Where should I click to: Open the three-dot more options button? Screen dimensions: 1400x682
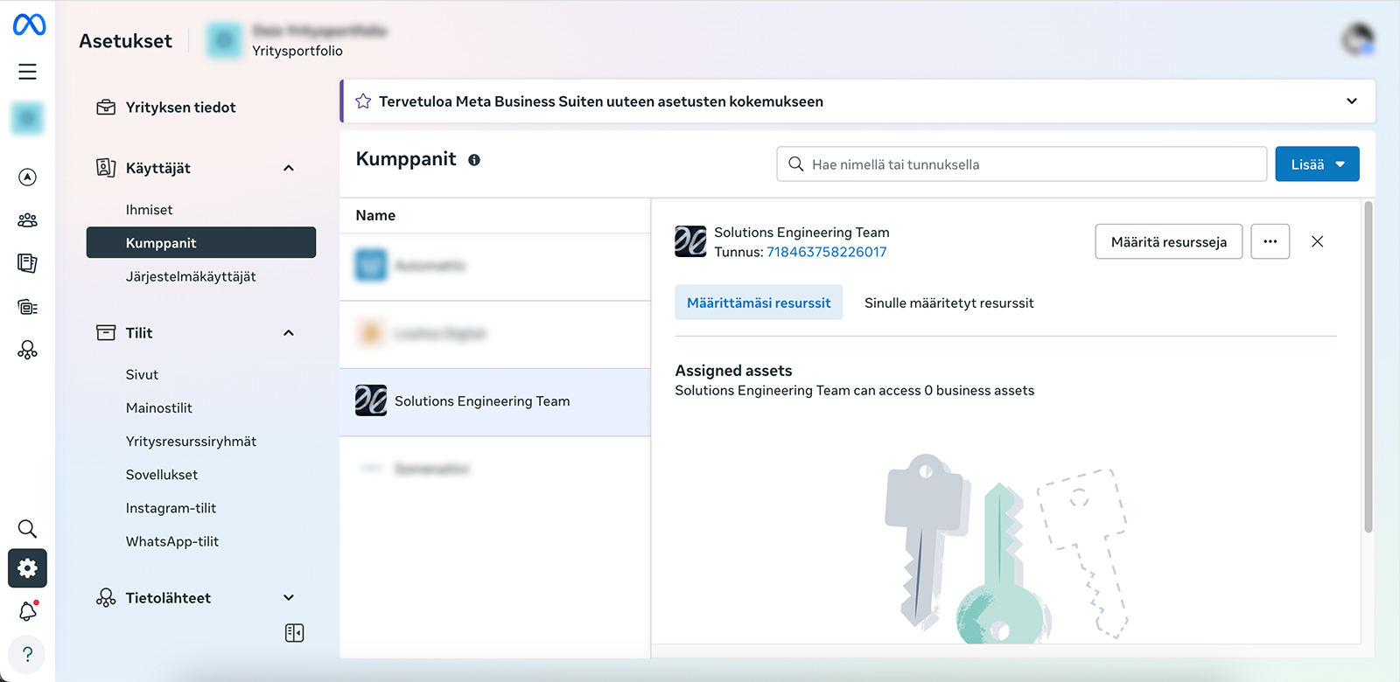(1270, 242)
